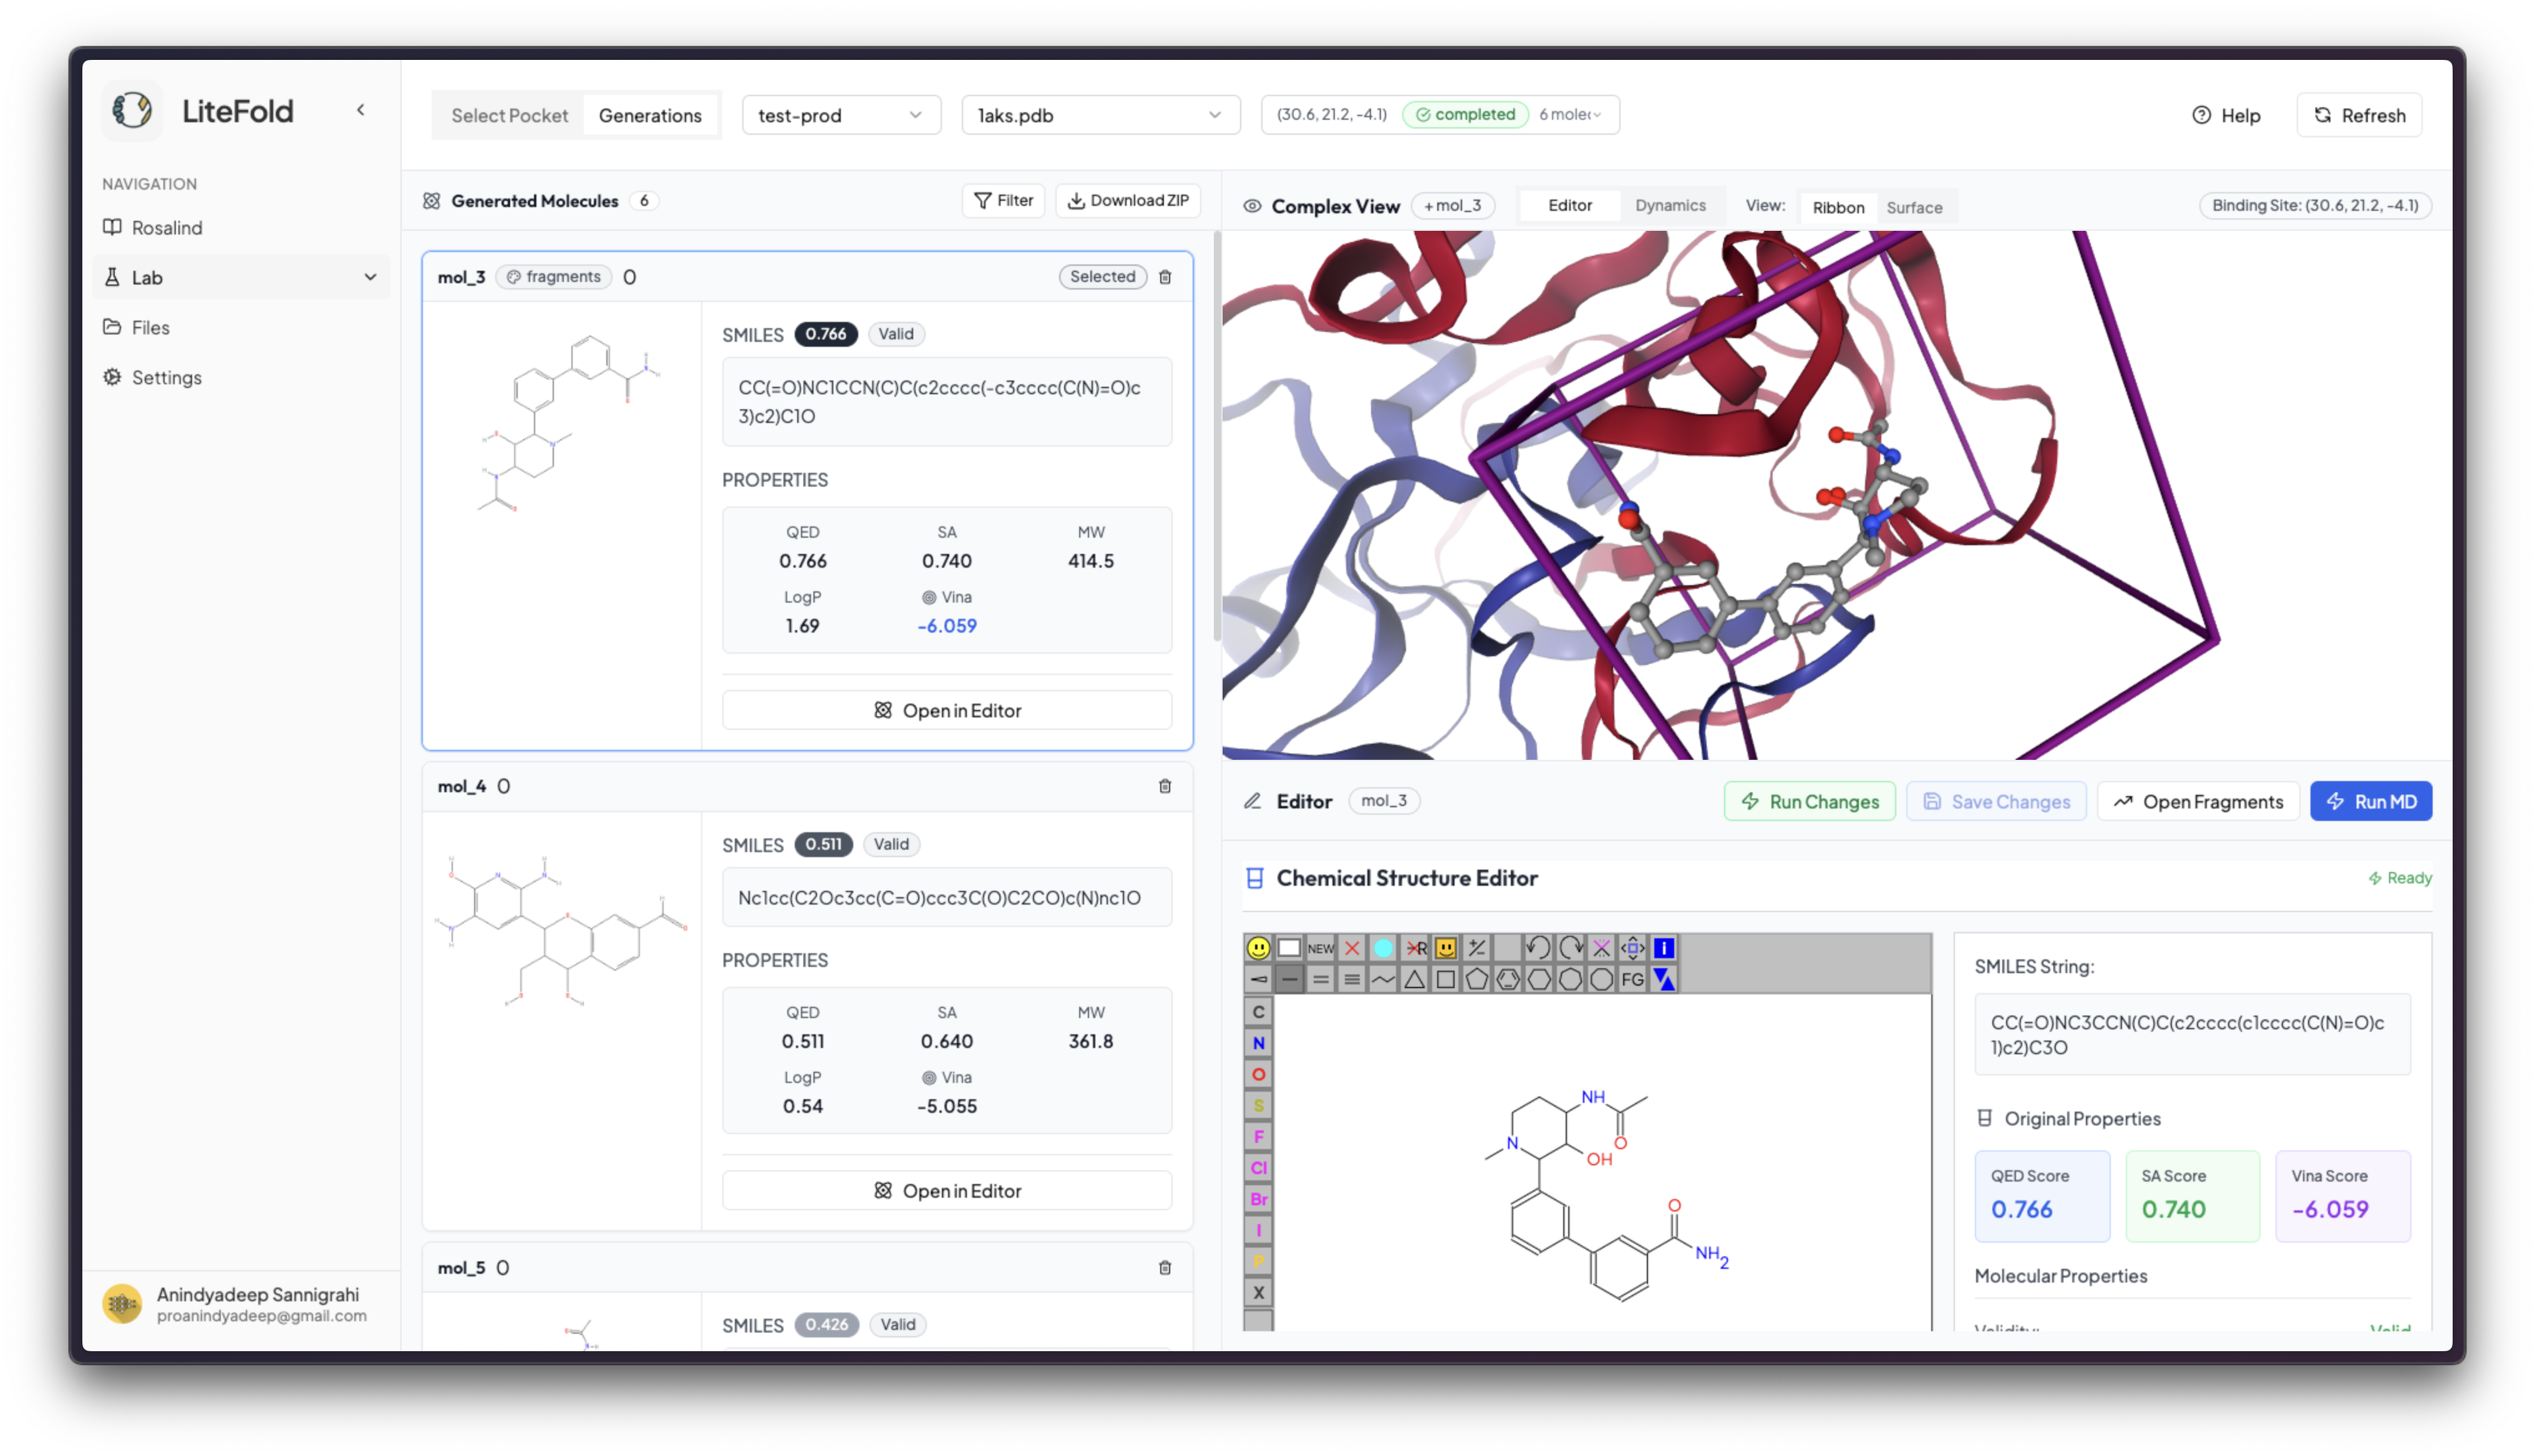
Task: Expand the Lab navigation section
Action: tap(242, 277)
